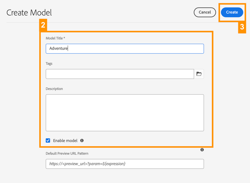Select the Default Preview URL Pattern field
The image size is (250, 183).
125,164
